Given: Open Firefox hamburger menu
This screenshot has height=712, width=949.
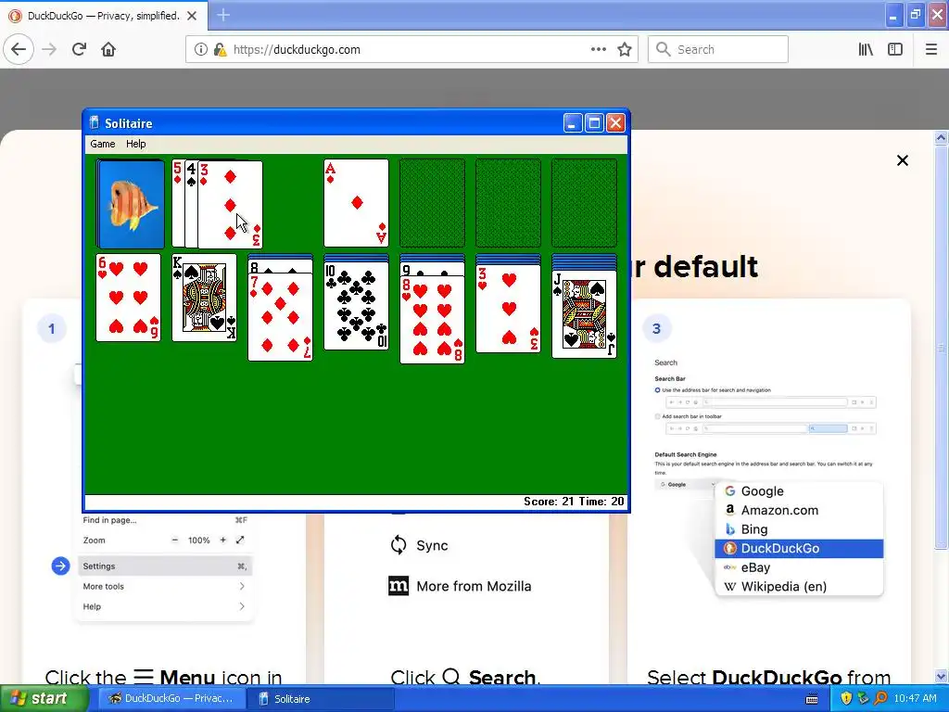Looking at the screenshot, I should [x=931, y=49].
